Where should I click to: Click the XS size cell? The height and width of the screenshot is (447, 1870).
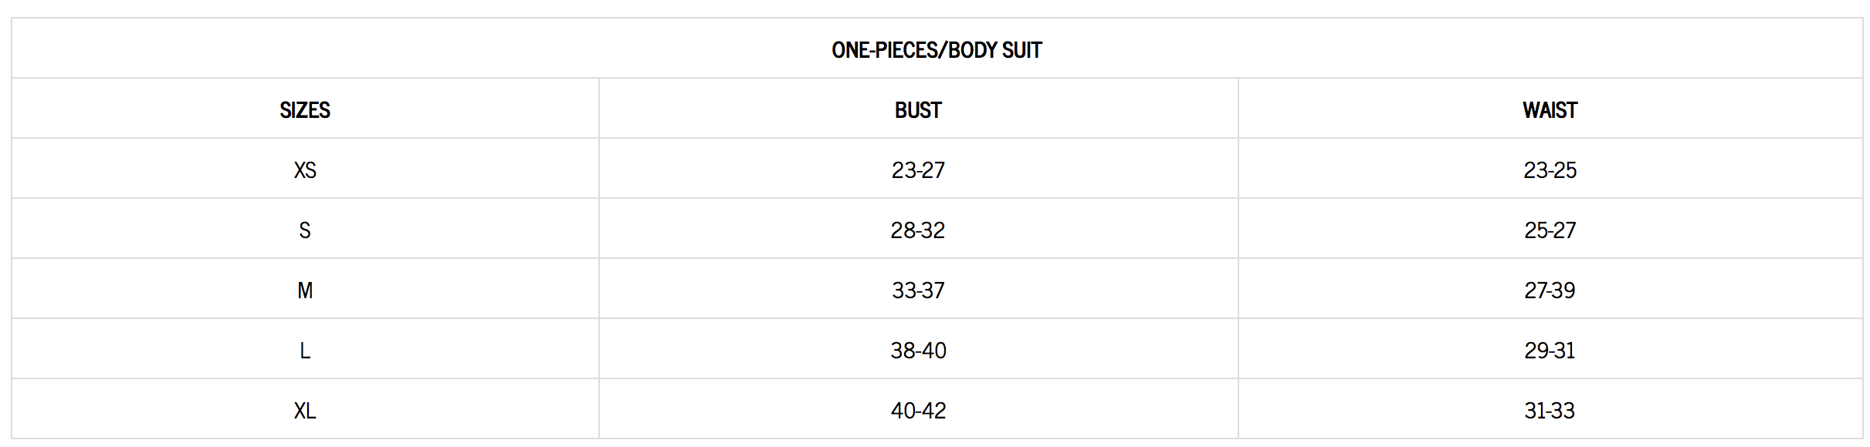(305, 170)
